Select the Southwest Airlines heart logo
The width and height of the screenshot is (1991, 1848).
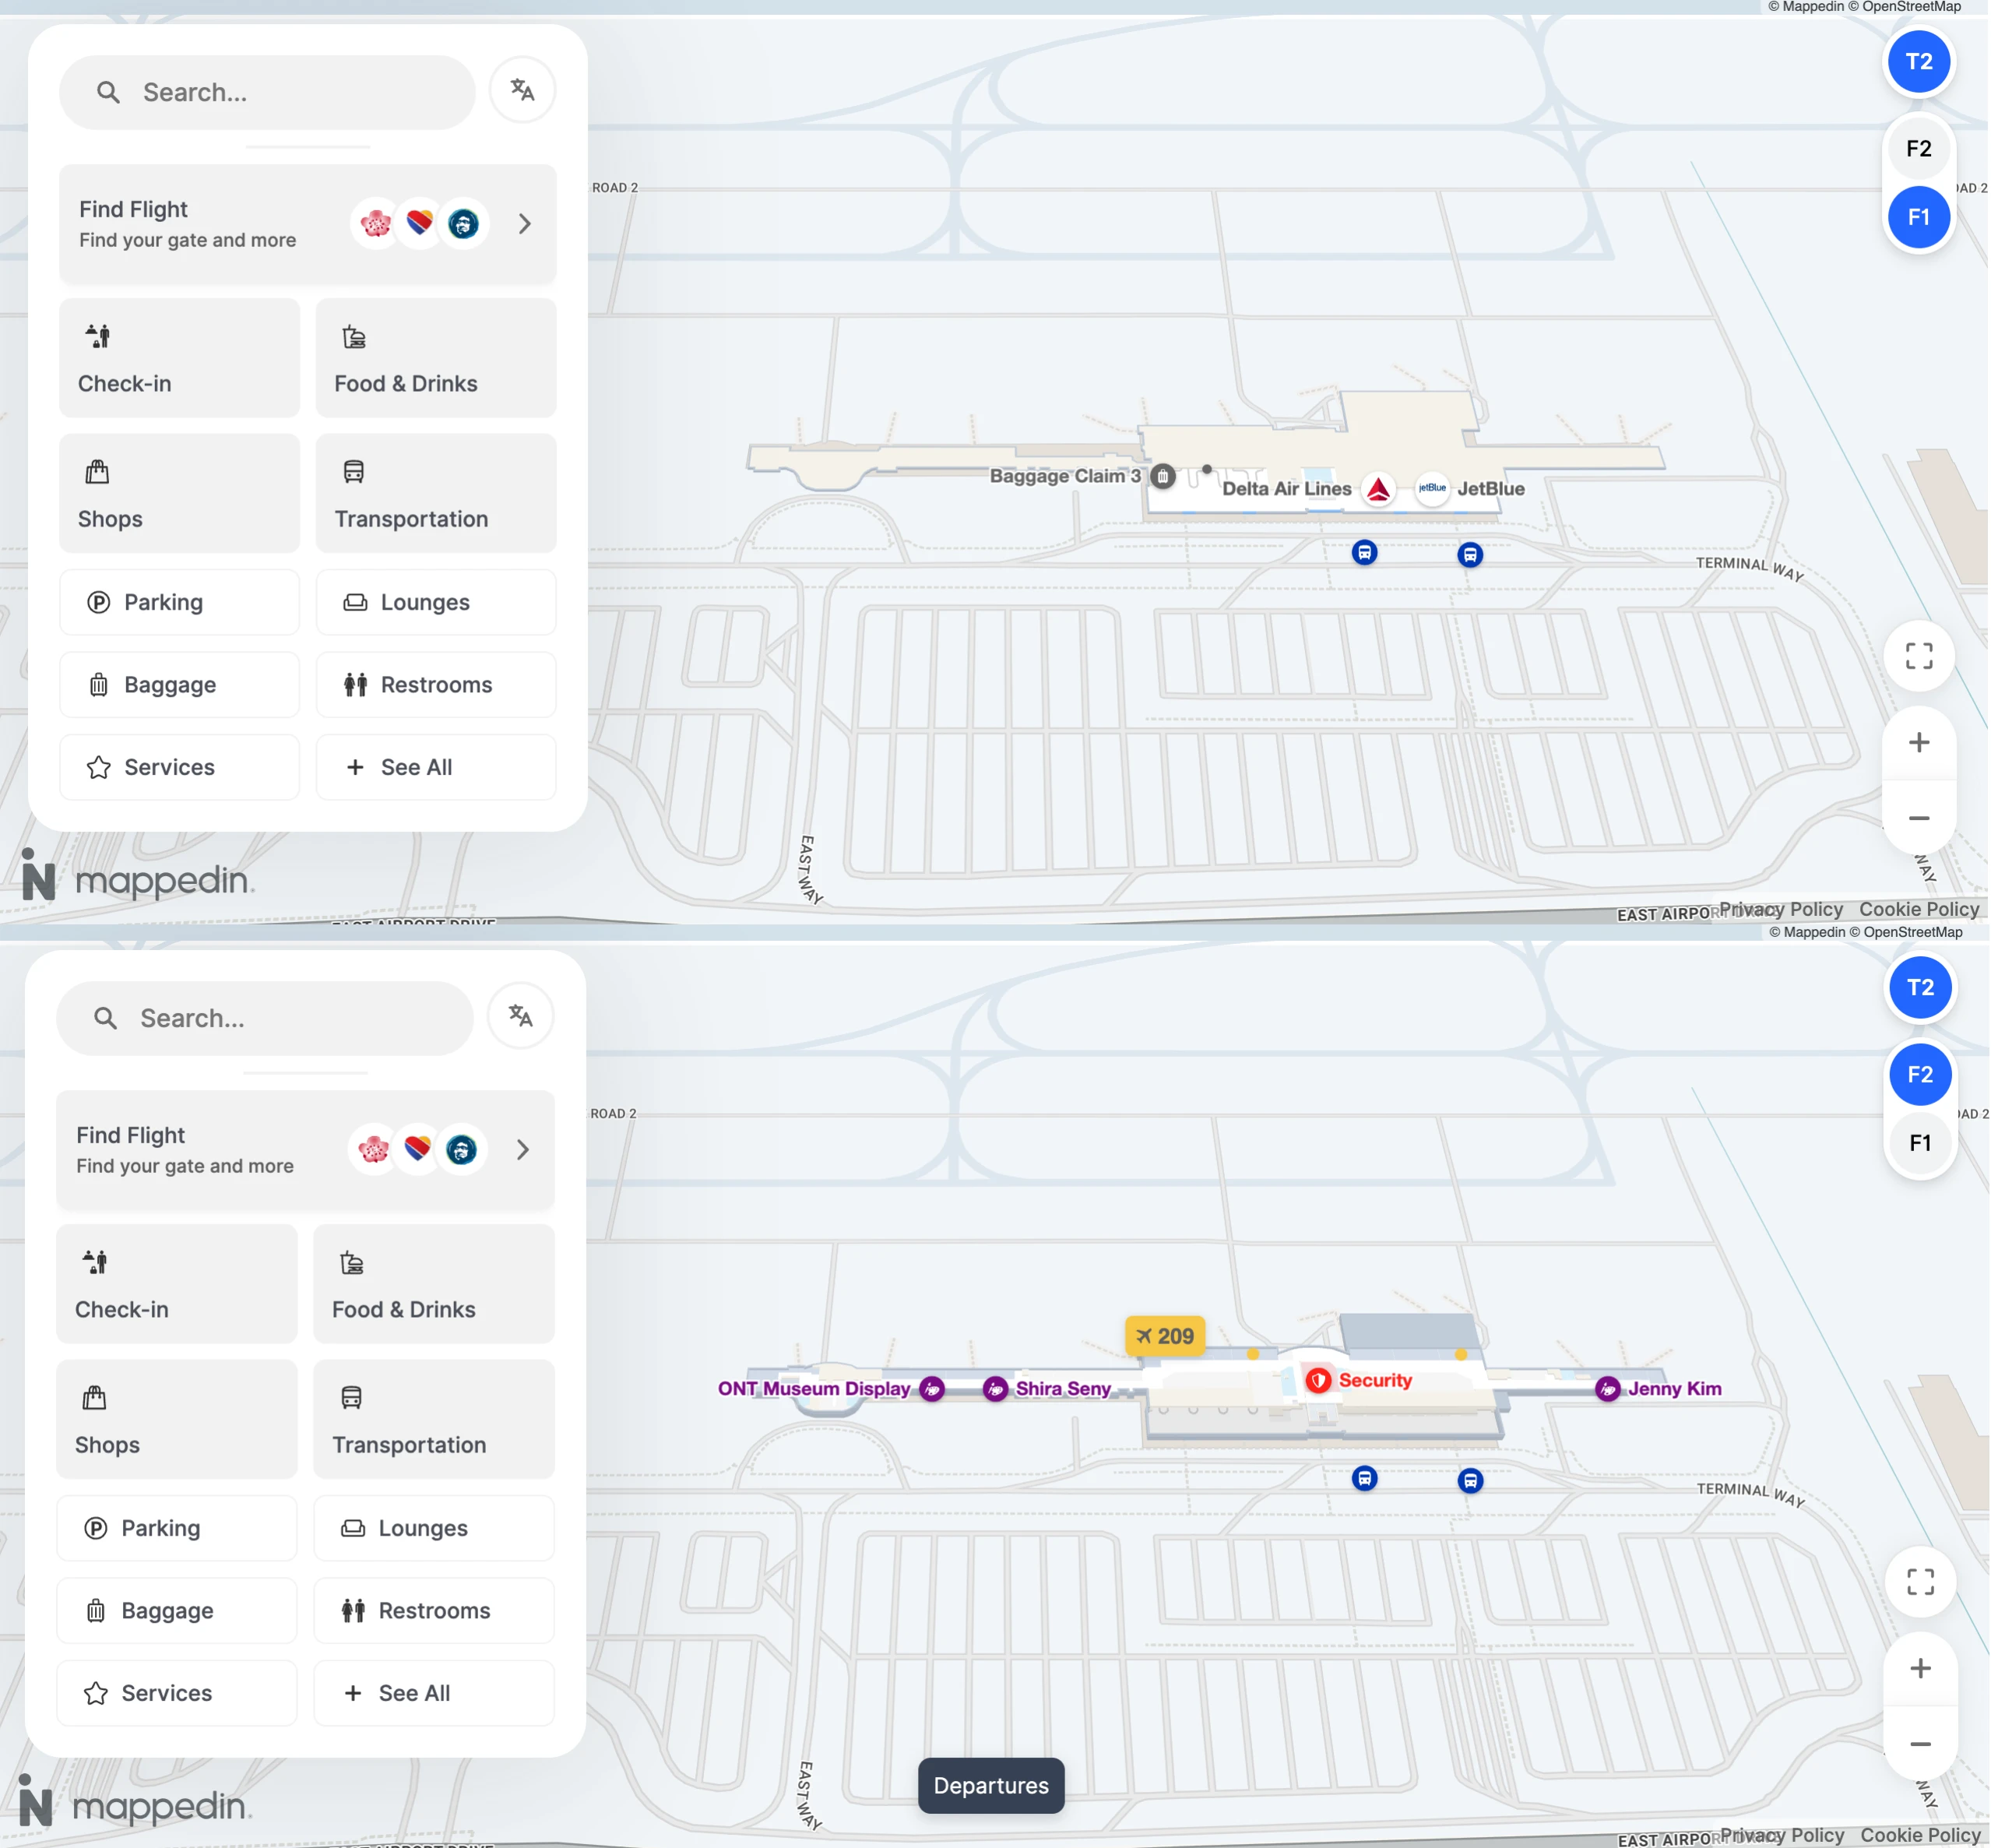click(x=418, y=223)
